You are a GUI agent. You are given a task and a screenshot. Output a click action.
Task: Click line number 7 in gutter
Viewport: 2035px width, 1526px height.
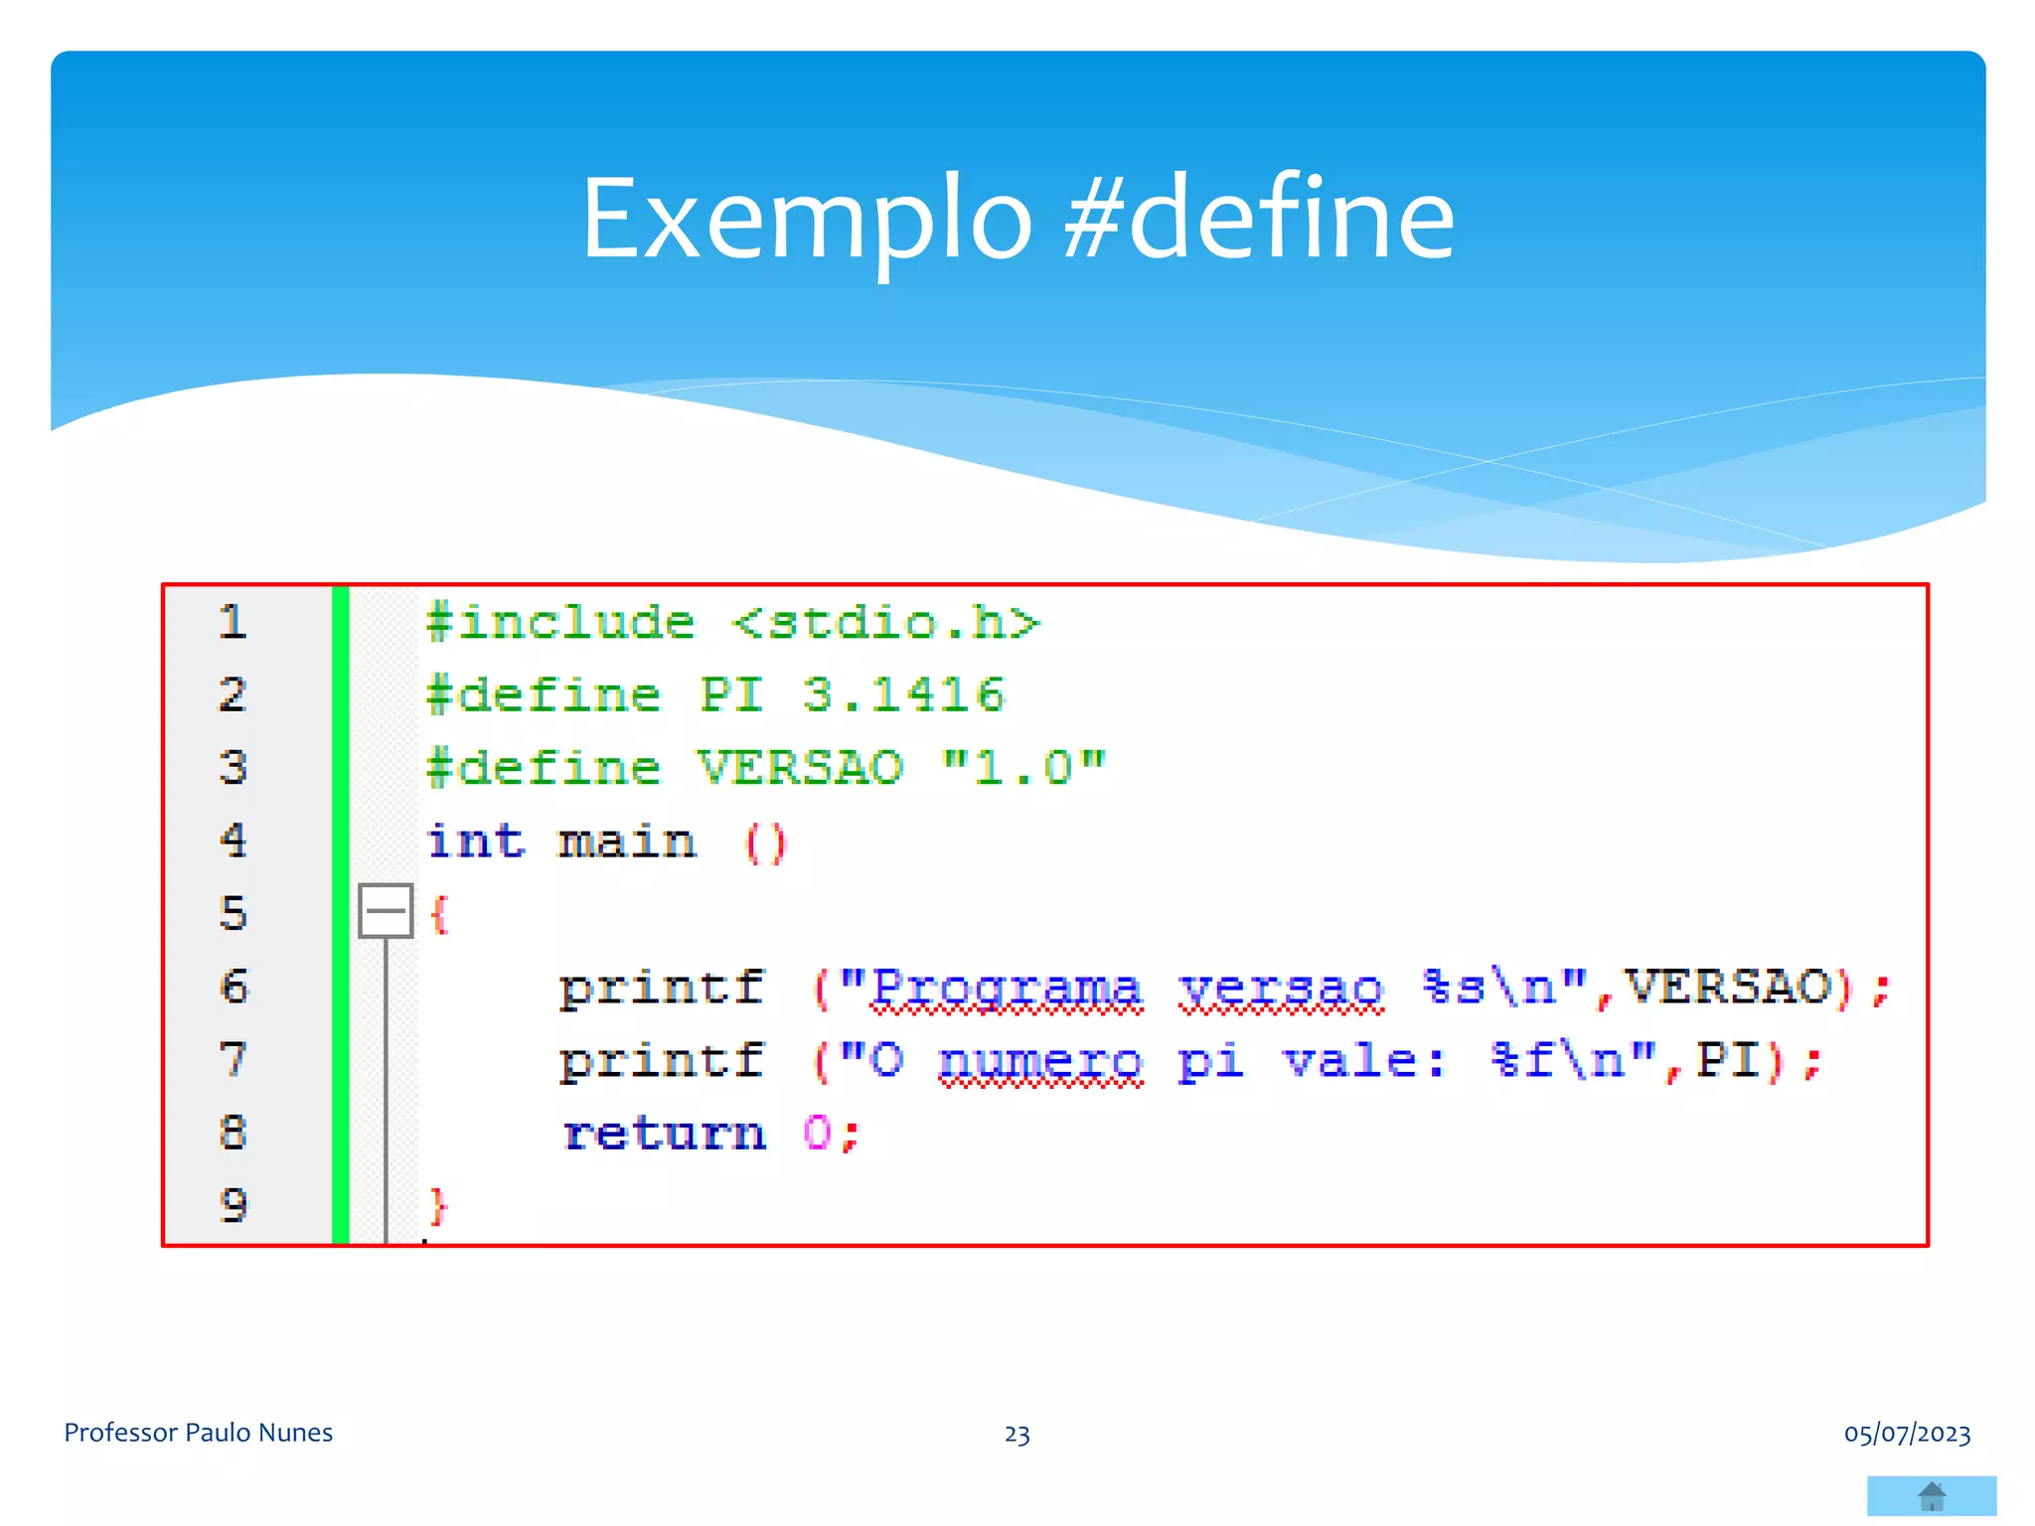pos(233,1059)
